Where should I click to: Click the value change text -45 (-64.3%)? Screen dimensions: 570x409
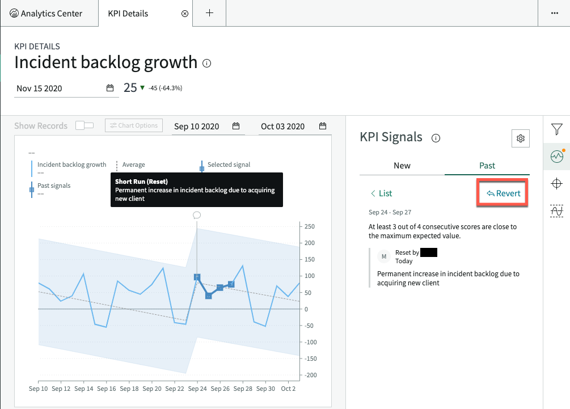[166, 88]
